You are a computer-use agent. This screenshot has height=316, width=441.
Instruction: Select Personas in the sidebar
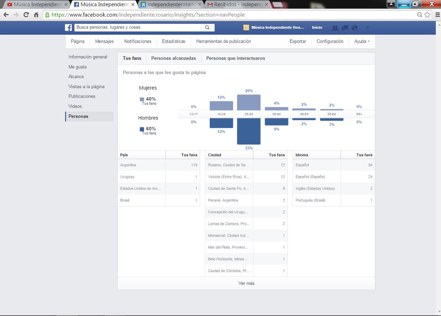coord(89,116)
